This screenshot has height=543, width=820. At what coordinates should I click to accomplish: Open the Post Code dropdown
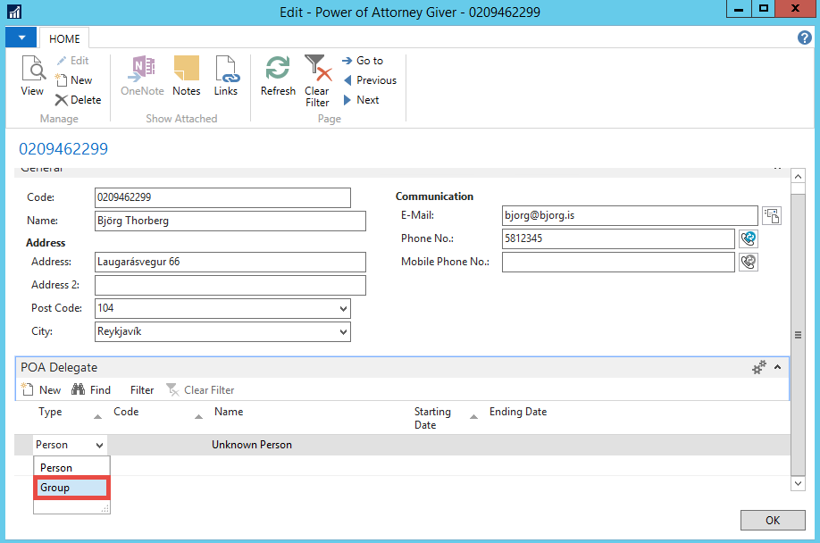click(x=344, y=309)
